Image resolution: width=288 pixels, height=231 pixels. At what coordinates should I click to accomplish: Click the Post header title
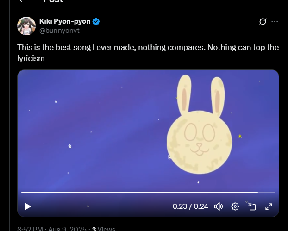(53, 1)
